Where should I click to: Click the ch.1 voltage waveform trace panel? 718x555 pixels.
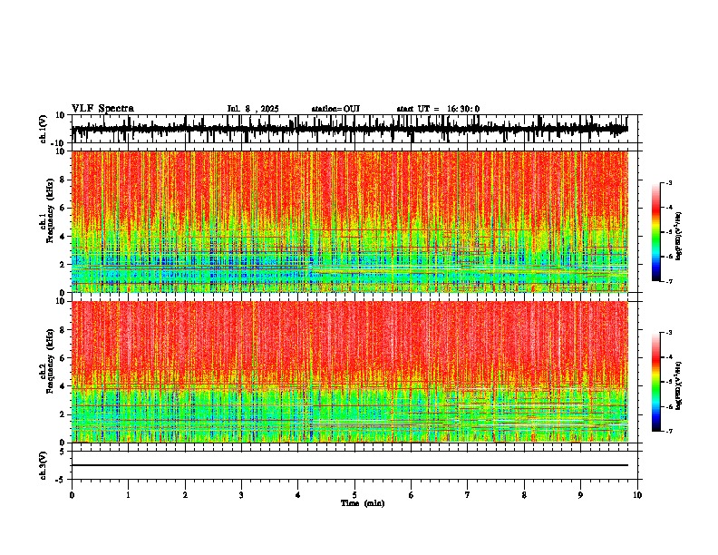click(x=354, y=129)
